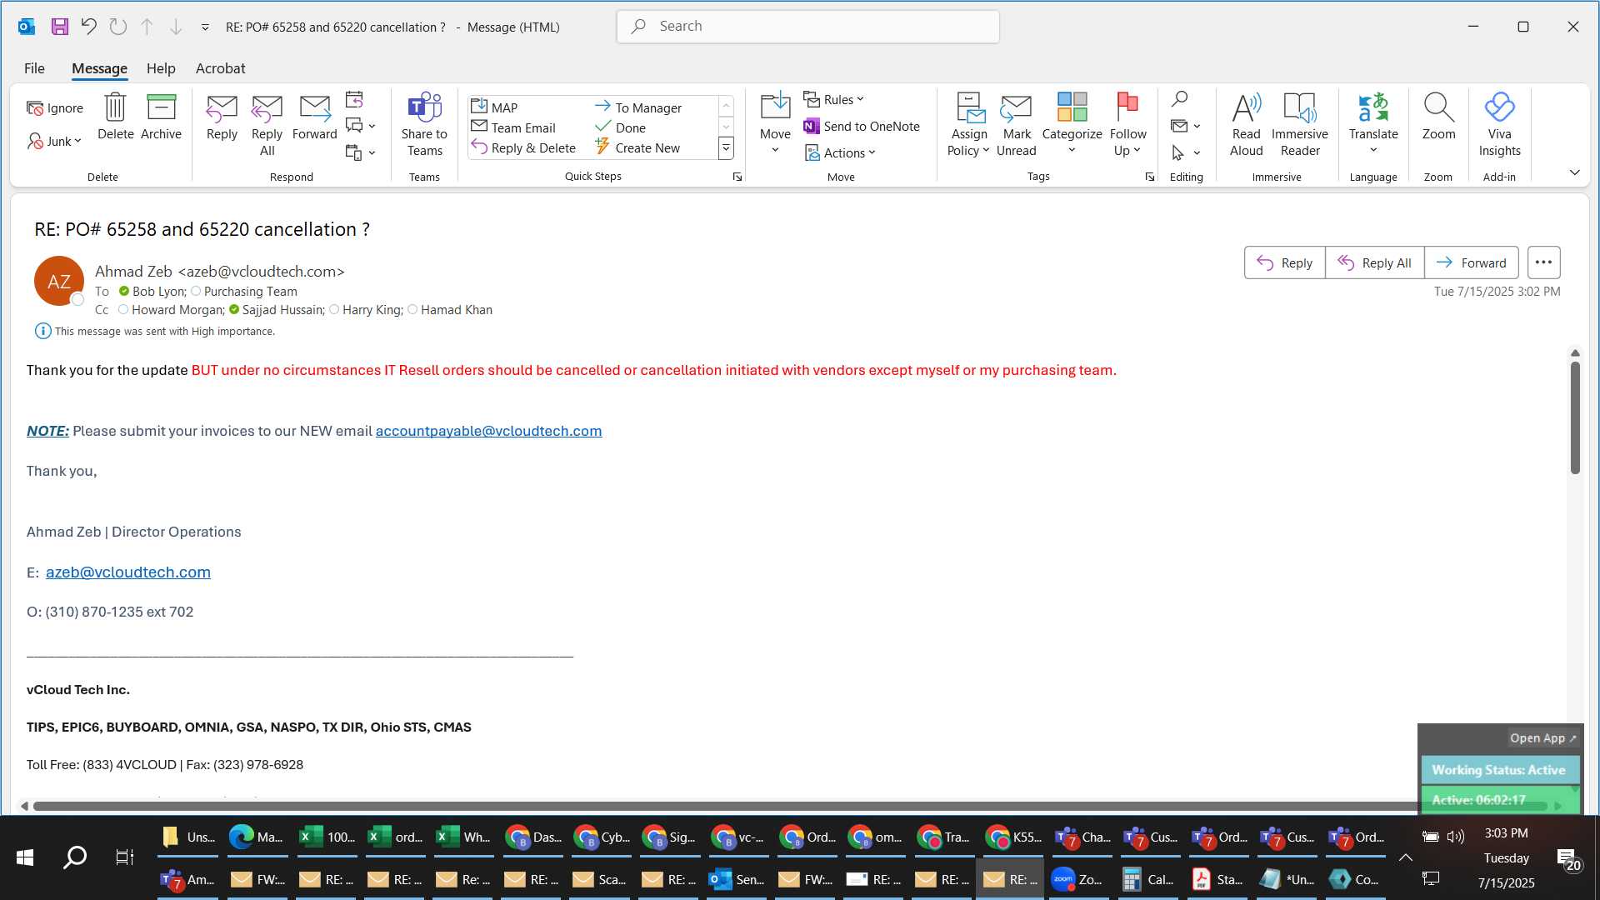
Task: Save the message with the floppy icon
Action: pyautogui.click(x=60, y=27)
